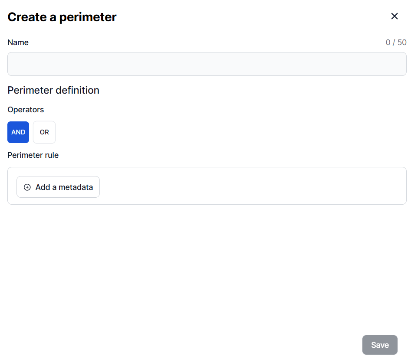Screen dimensions: 411x359
Task: Click the 0 / 50 character counter
Action: click(396, 42)
